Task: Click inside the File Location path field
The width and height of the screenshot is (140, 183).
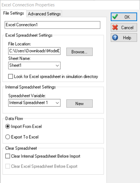Action: tap(34, 51)
